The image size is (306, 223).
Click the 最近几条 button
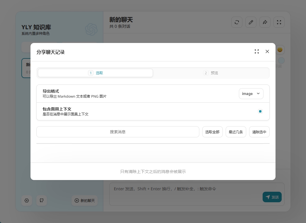click(236, 132)
